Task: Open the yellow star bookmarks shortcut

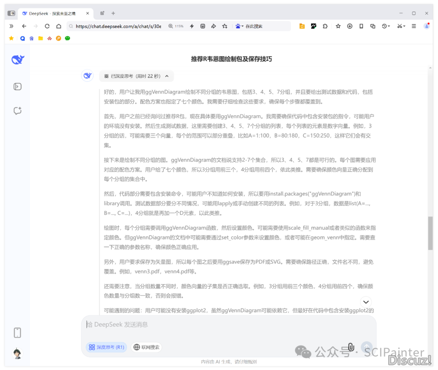Action: [11, 38]
